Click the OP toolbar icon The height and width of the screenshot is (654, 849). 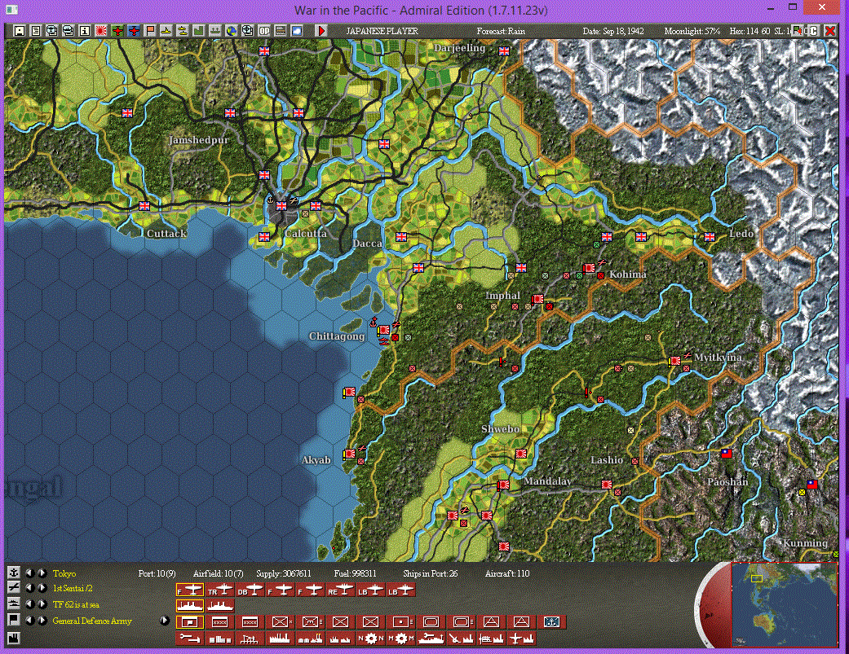(x=264, y=31)
